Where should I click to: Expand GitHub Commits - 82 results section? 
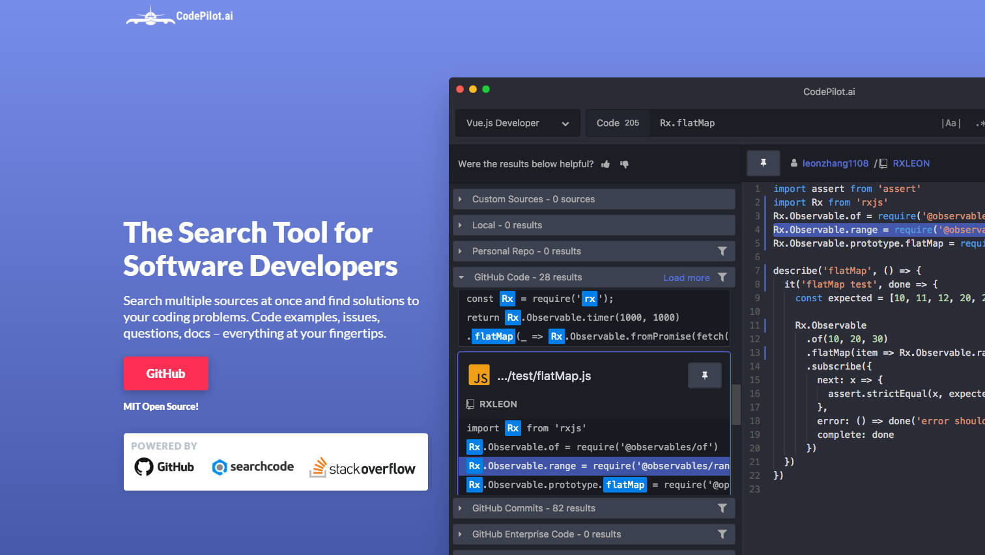pos(593,508)
